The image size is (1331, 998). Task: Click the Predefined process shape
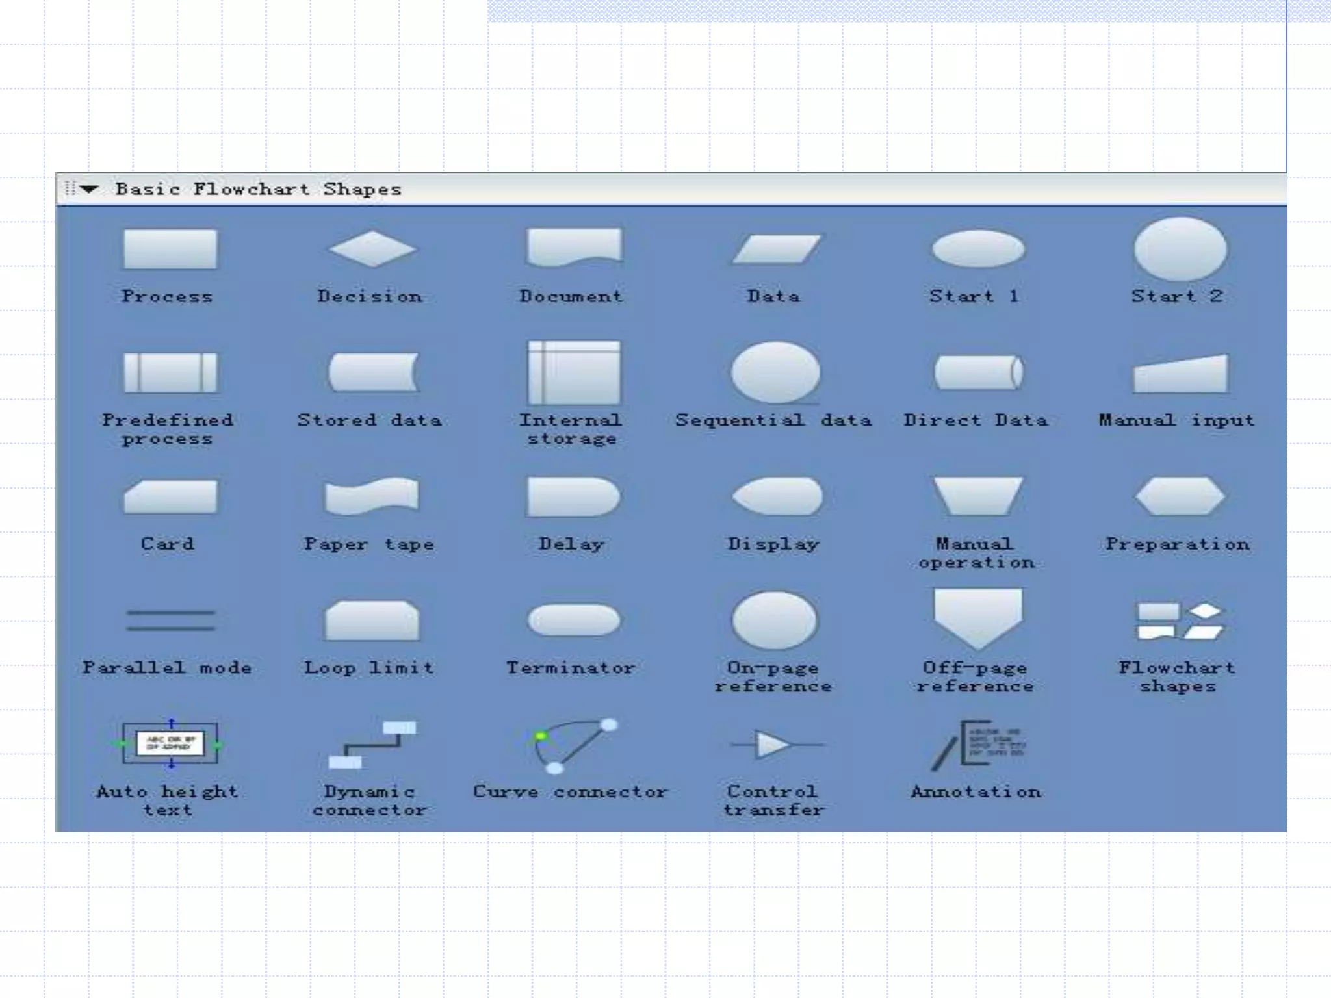pyautogui.click(x=170, y=372)
